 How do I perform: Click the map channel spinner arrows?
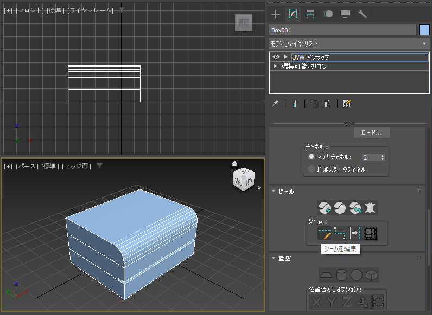click(x=383, y=157)
